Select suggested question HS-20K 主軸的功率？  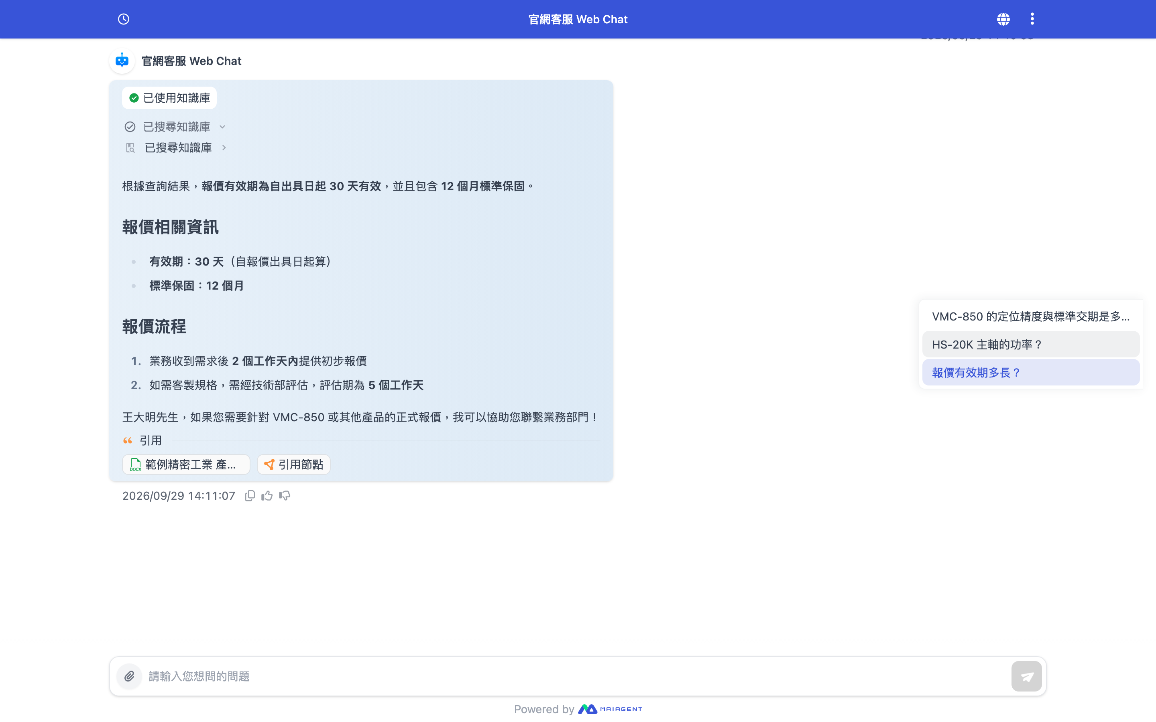1031,344
